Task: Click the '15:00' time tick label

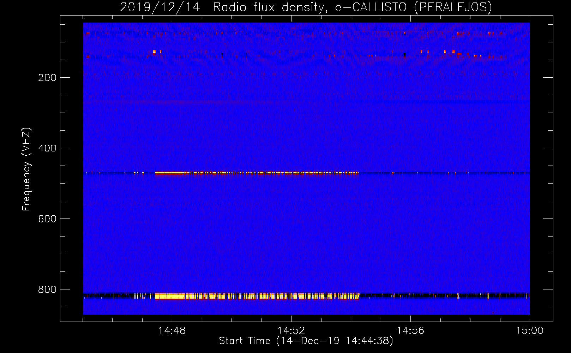Action: pos(530,331)
